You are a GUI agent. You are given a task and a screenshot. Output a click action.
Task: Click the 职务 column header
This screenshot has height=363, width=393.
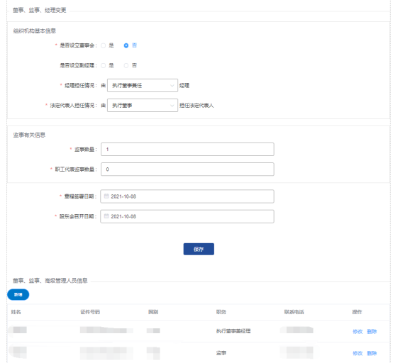tap(221, 312)
